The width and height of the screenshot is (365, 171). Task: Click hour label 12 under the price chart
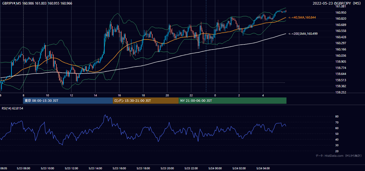pyautogui.click(x=71, y=95)
